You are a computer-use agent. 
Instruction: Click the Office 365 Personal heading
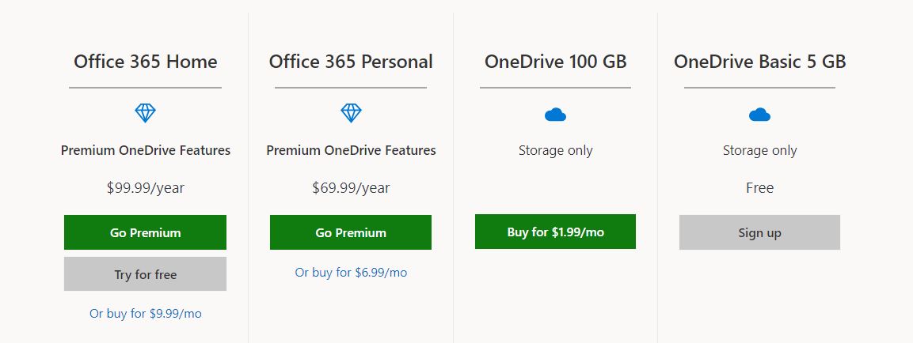click(x=351, y=62)
